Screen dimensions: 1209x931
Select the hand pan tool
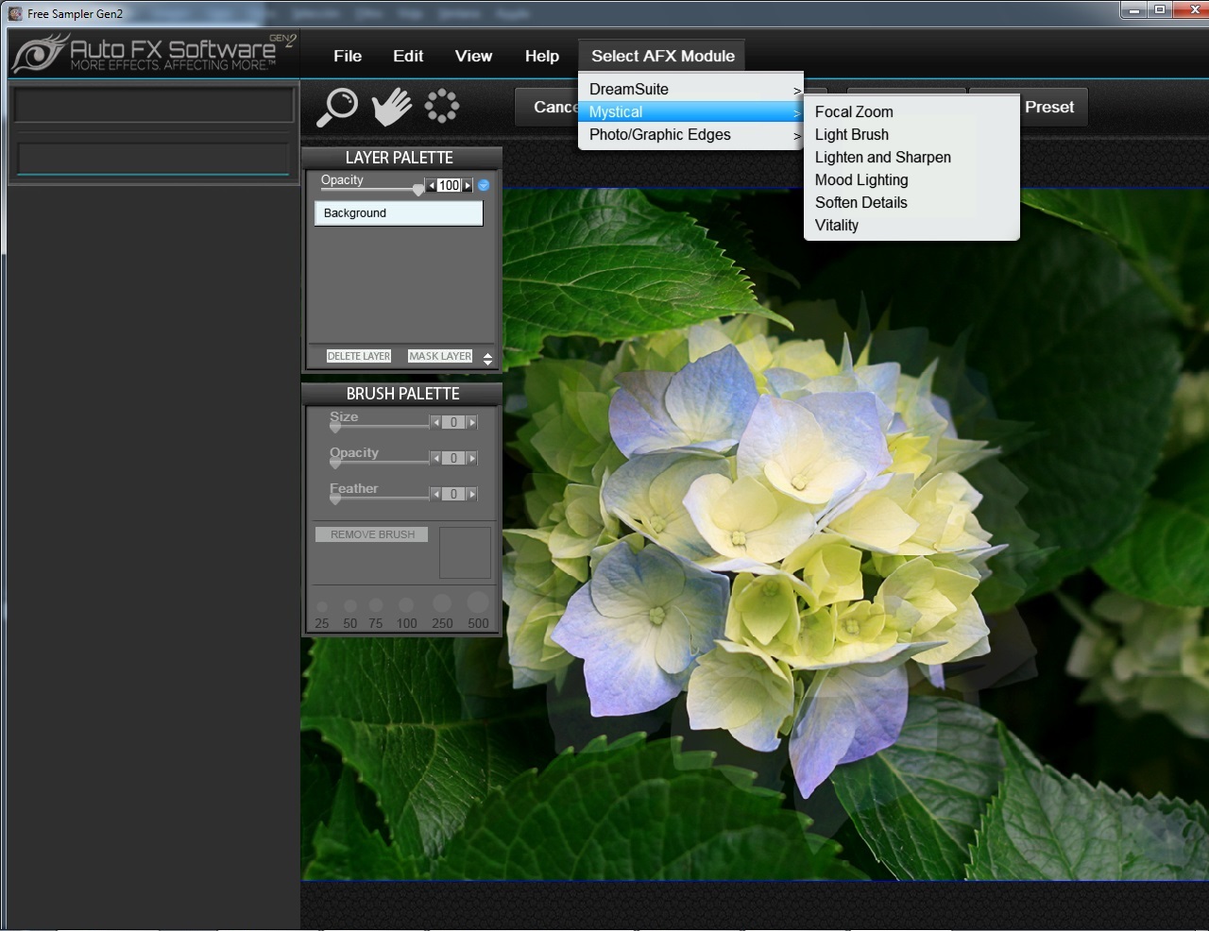click(x=391, y=107)
